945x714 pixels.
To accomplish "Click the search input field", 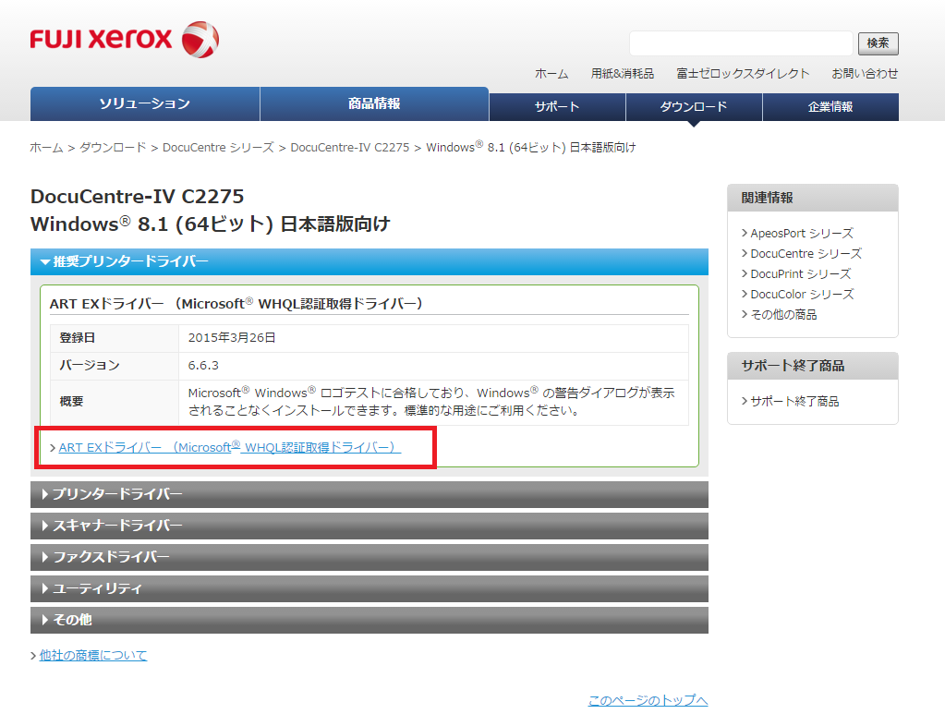I will click(741, 43).
